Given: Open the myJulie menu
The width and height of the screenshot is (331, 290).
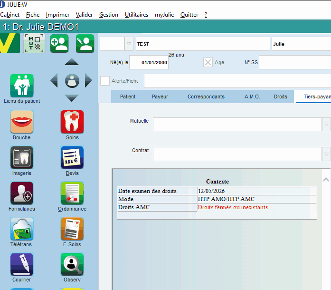Looking at the screenshot, I should 164,15.
